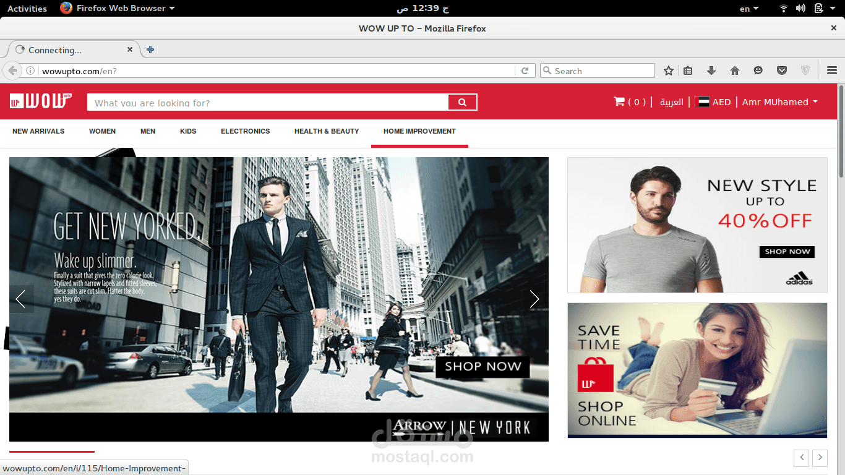Expand the Amr MUhamed account dropdown
This screenshot has width=845, height=475.
click(x=779, y=102)
